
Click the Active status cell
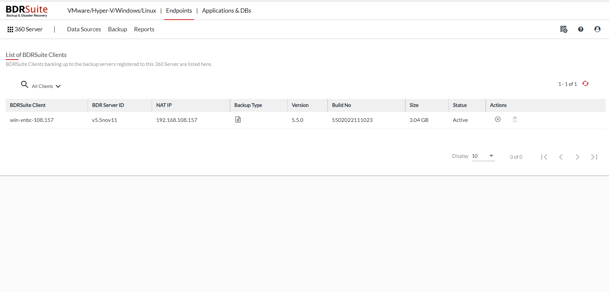click(460, 120)
